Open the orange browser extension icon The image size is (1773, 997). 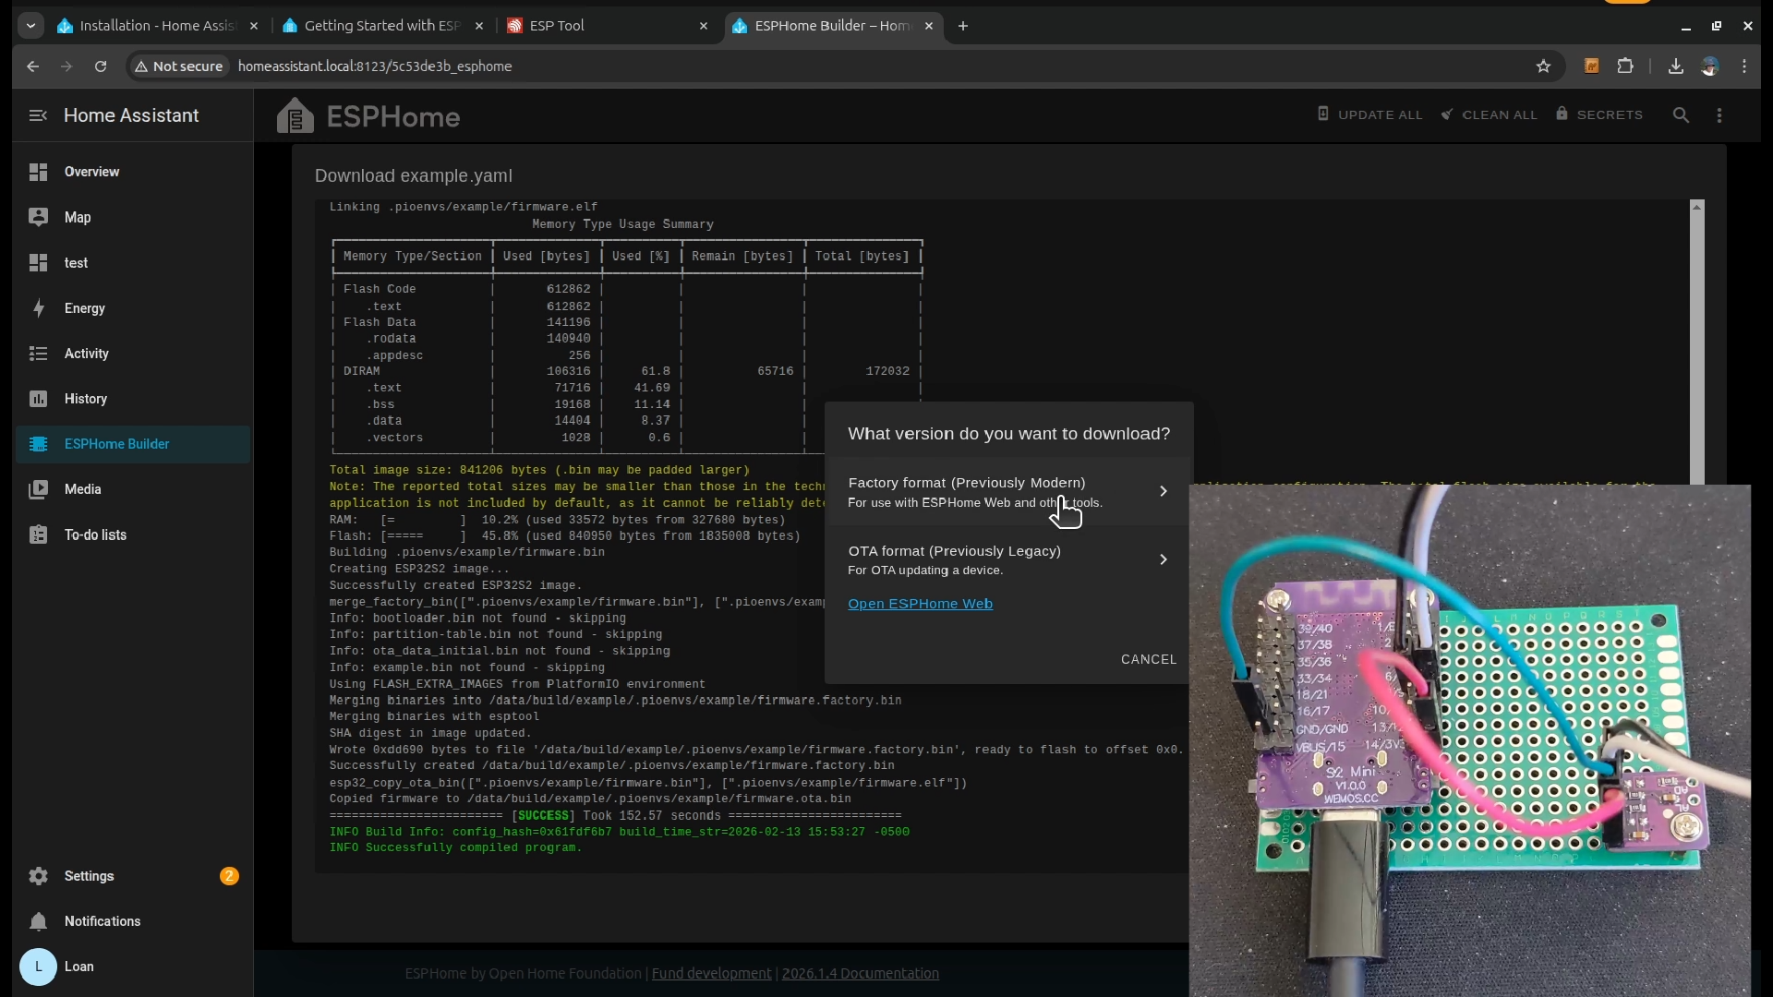pyautogui.click(x=1591, y=66)
